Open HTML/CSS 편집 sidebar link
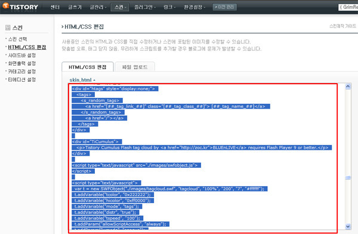Screen dimensions: 358x234 pyautogui.click(x=27, y=47)
